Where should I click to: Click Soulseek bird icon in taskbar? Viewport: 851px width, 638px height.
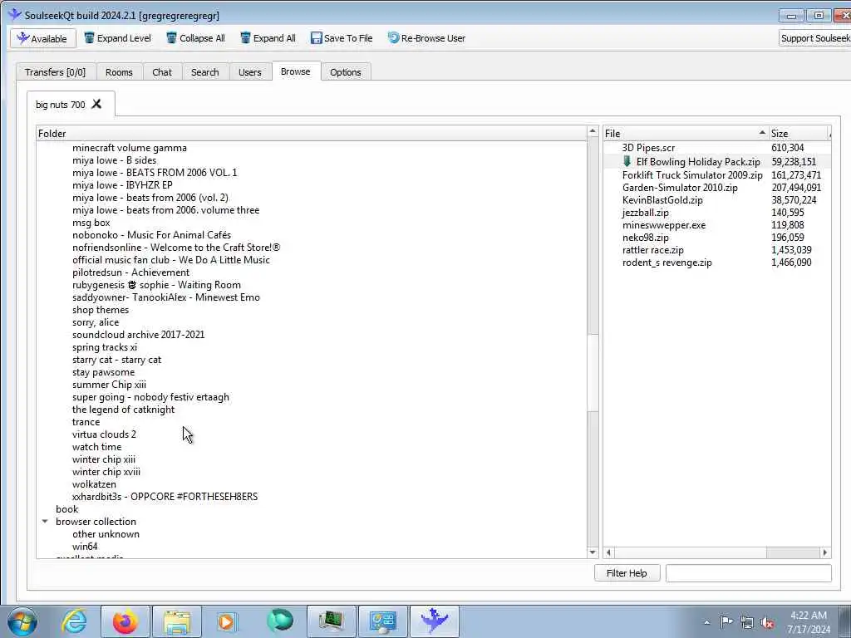coord(434,621)
